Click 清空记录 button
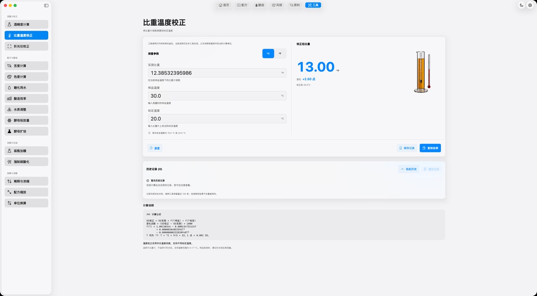 click(431, 169)
